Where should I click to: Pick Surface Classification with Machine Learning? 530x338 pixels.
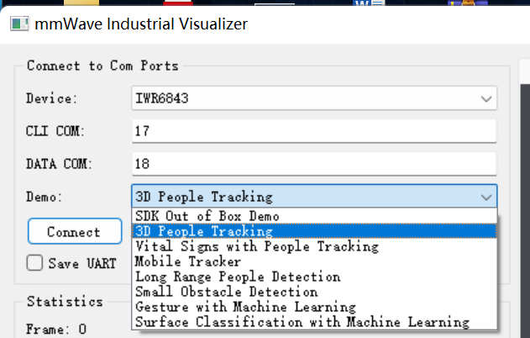302,322
